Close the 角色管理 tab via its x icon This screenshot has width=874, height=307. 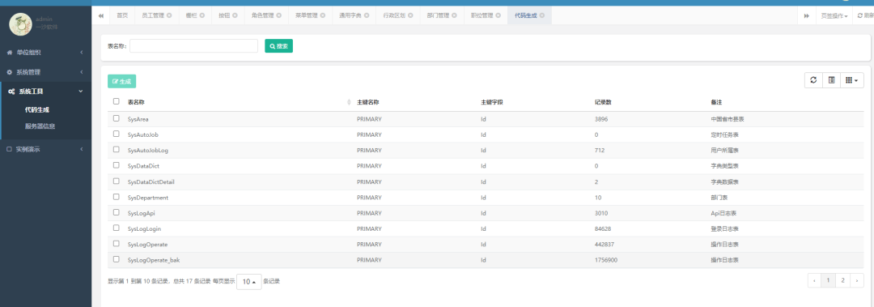pos(278,15)
